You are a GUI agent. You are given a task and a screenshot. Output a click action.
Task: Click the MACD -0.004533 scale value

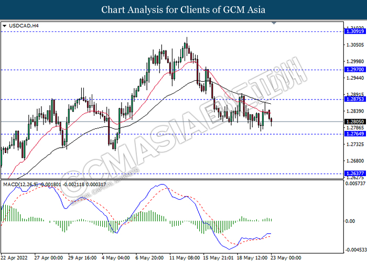[356, 250]
